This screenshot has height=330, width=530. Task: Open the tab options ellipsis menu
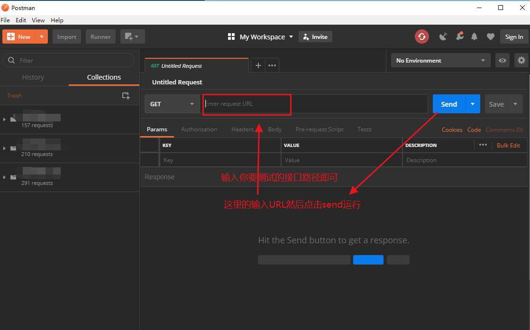click(x=272, y=65)
